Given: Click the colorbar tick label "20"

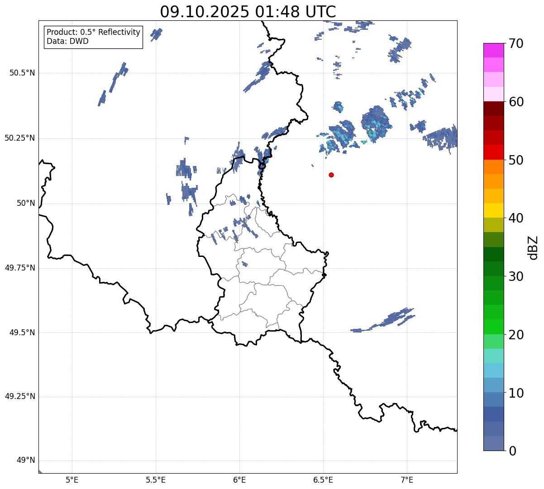Looking at the screenshot, I should coord(516,335).
